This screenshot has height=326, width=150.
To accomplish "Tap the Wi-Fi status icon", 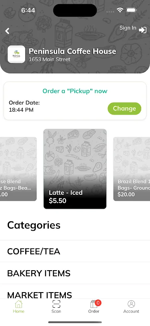I will [x=120, y=10].
